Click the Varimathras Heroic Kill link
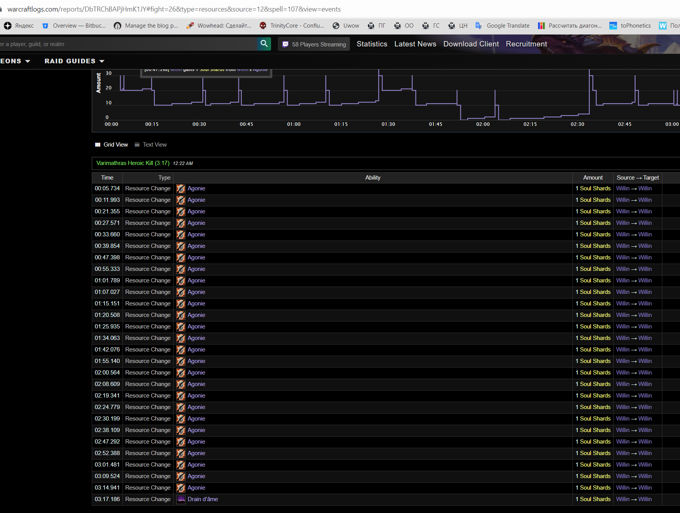The image size is (680, 513). 133,163
